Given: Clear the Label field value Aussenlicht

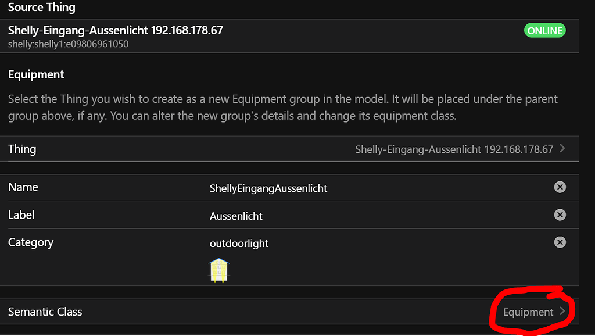Looking at the screenshot, I should click(x=560, y=215).
